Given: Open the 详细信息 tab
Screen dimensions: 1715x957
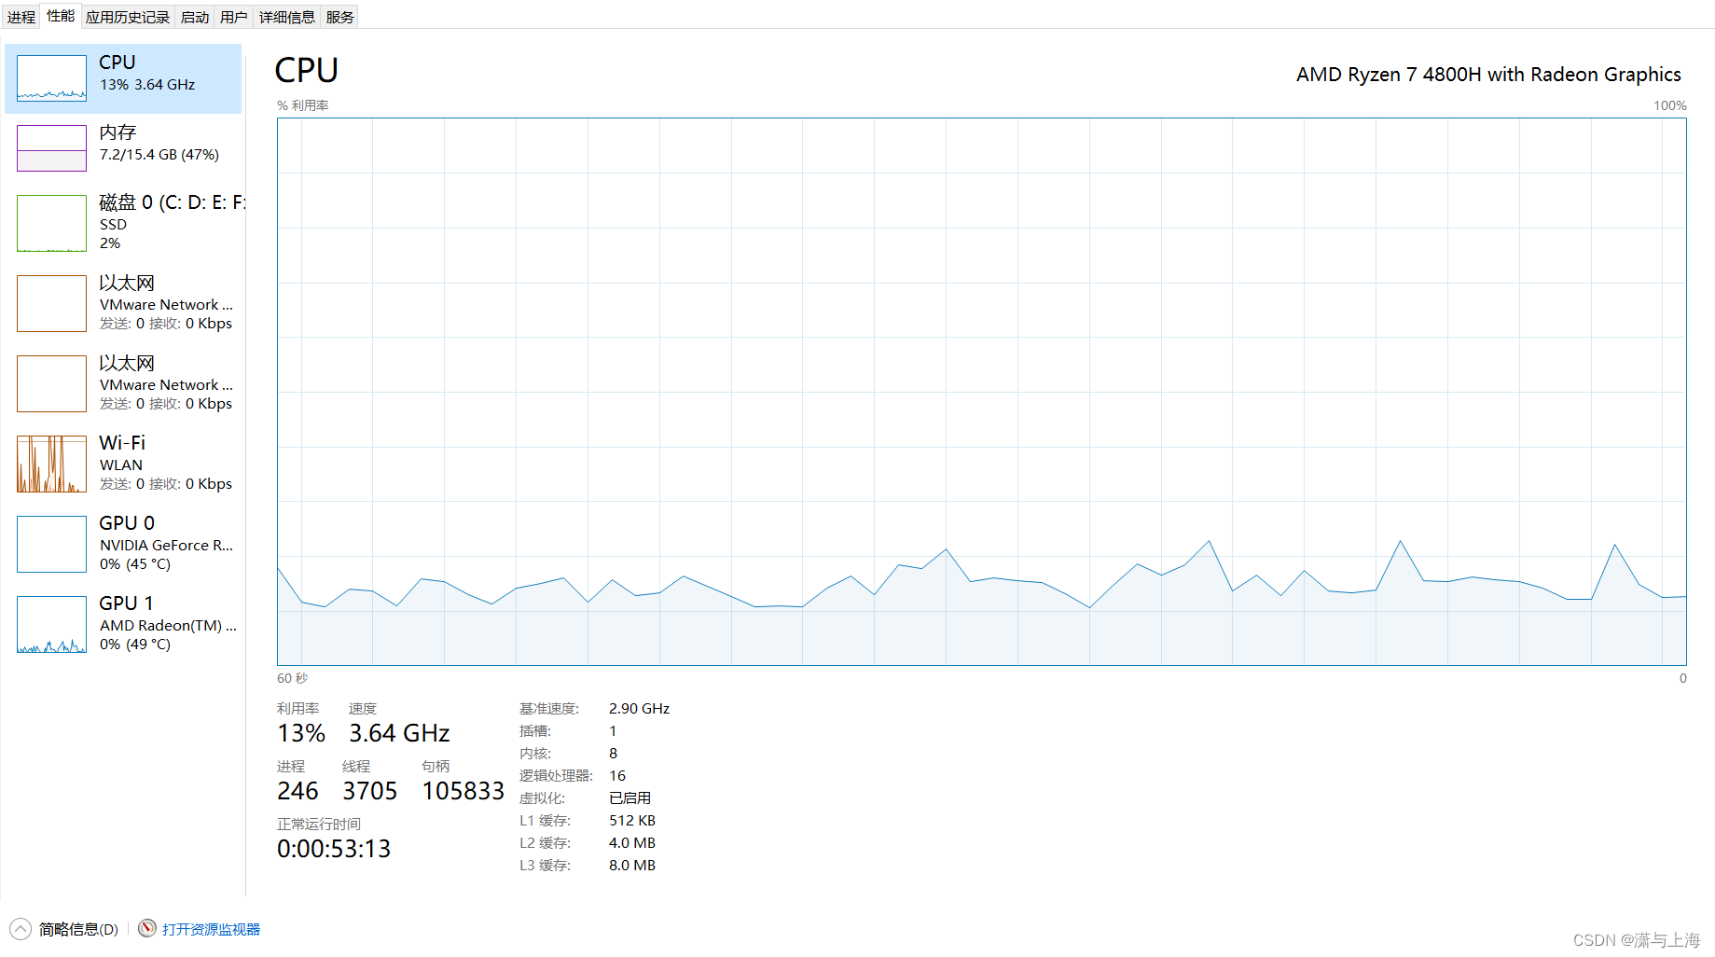Looking at the screenshot, I should tap(287, 17).
